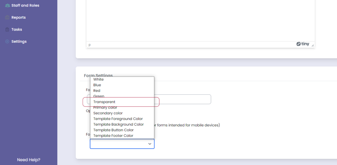The image size is (337, 165).
Task: Click the Tiny logo in editor footer
Action: point(302,44)
